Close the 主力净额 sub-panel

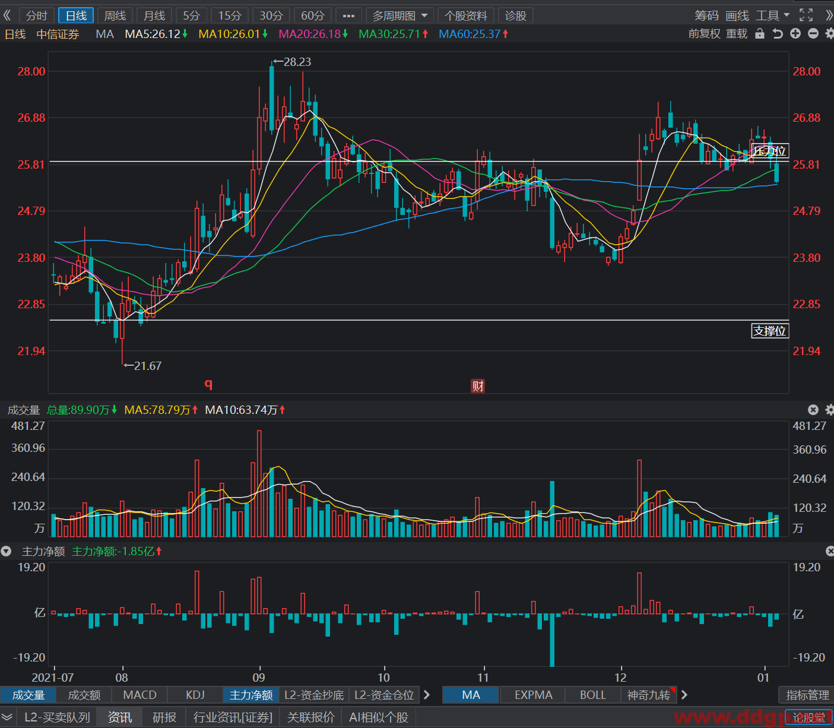click(830, 551)
